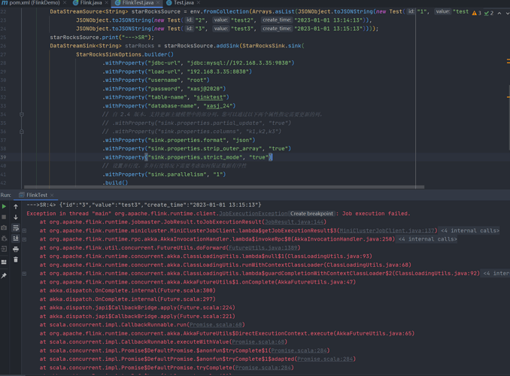
Task: Click the "sink.properties.format" line
Action: click(179, 140)
